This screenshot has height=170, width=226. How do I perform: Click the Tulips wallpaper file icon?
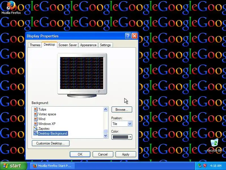pyautogui.click(x=36, y=109)
